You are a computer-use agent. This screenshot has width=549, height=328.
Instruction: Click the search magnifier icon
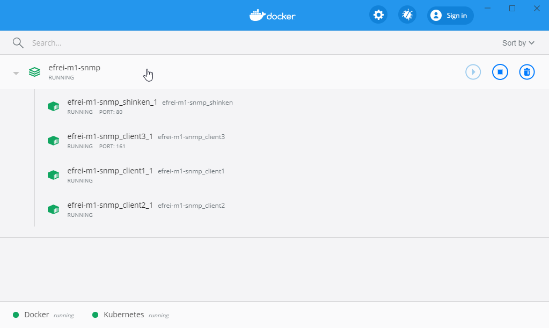[x=18, y=43]
